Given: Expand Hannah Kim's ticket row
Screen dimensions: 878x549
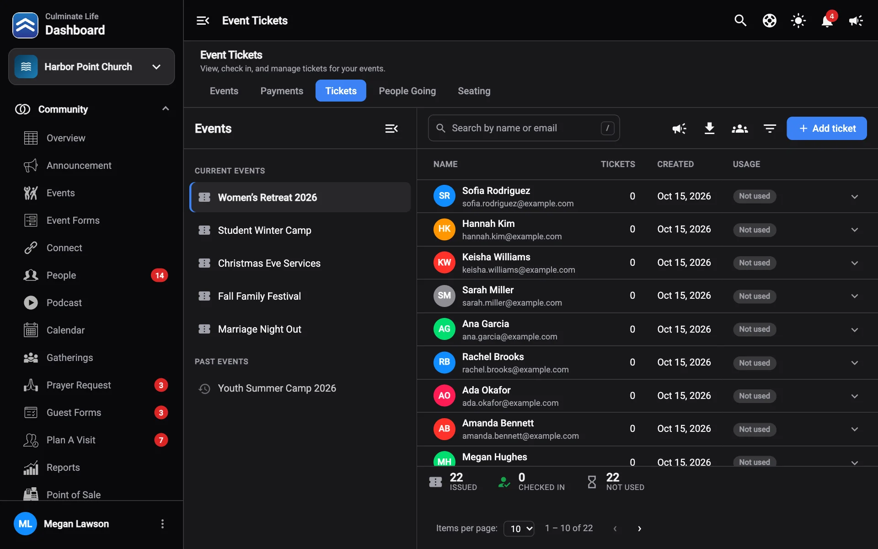Looking at the screenshot, I should [854, 229].
